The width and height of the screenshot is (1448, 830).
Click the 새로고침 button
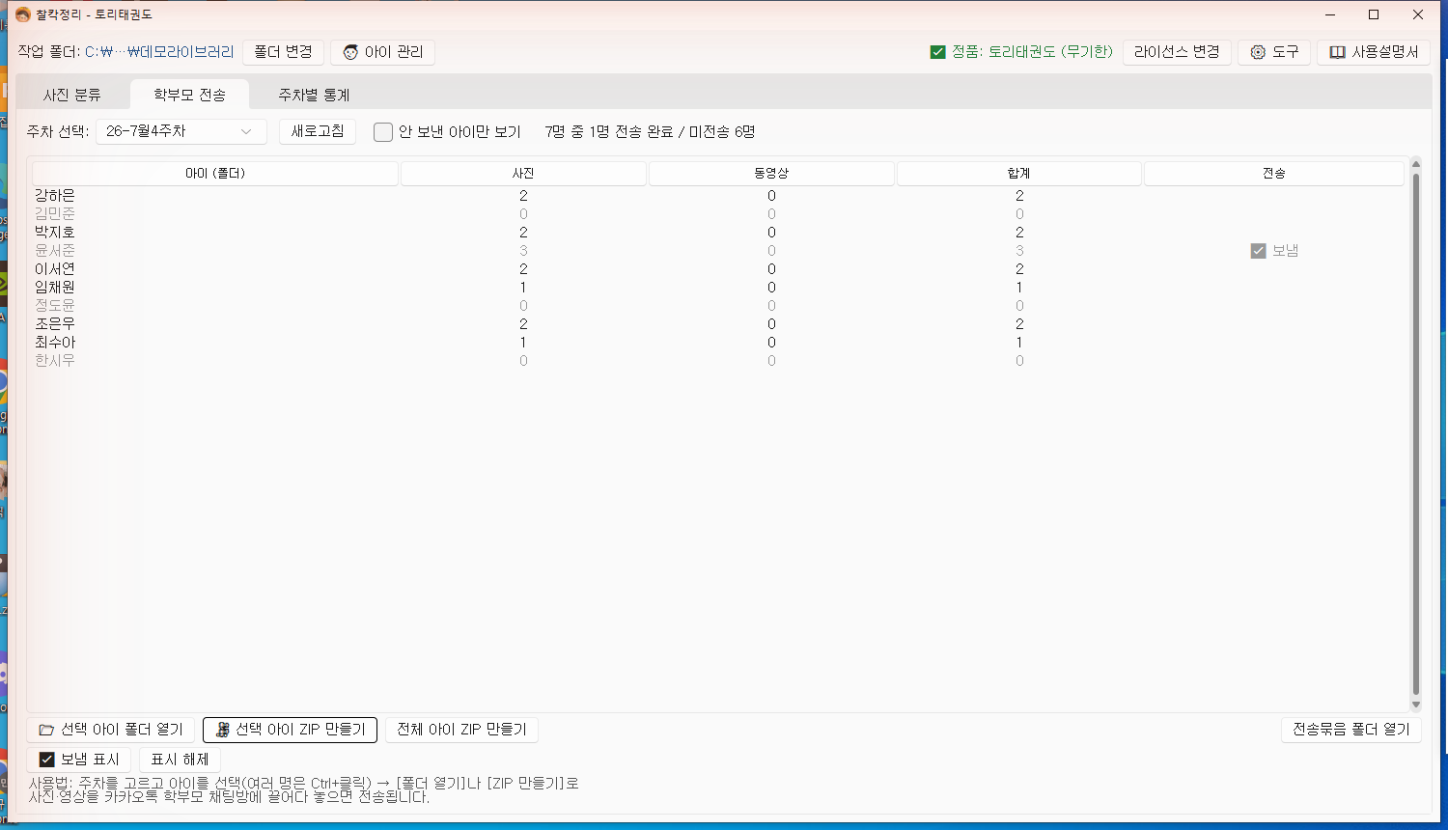(318, 131)
